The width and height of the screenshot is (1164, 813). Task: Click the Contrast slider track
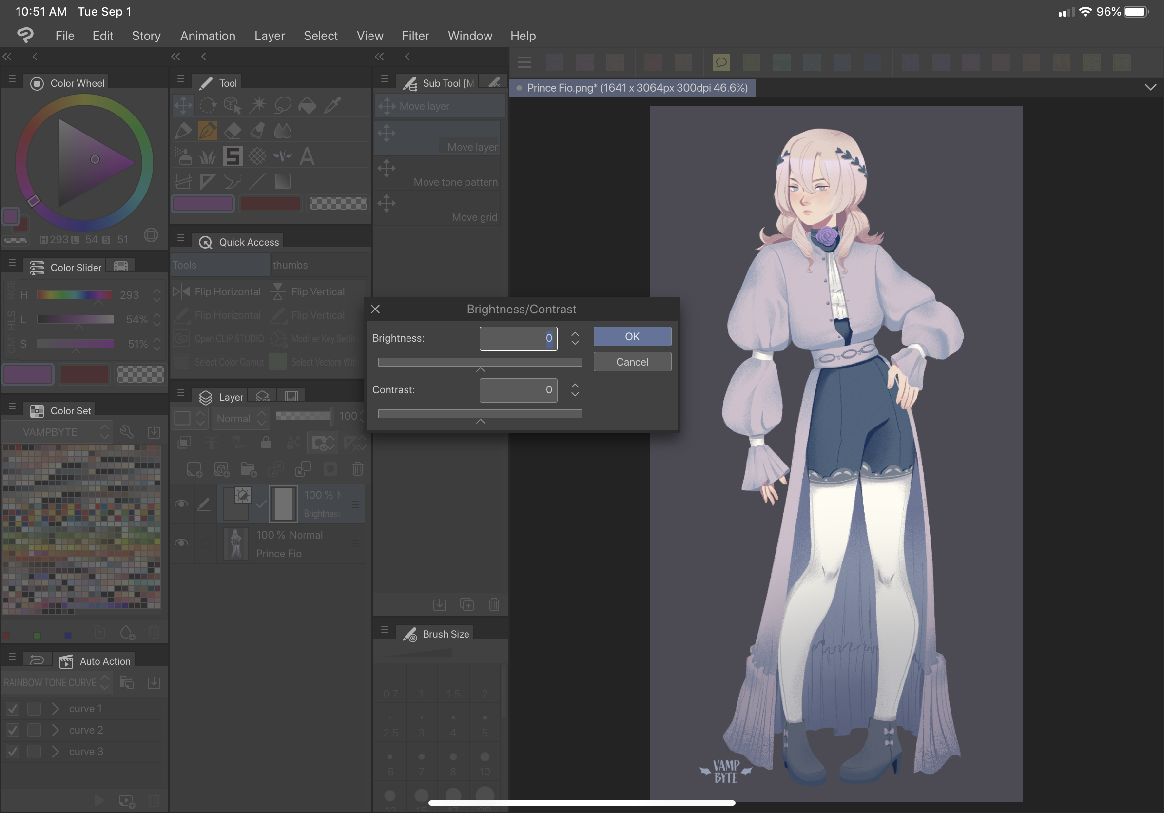point(480,414)
